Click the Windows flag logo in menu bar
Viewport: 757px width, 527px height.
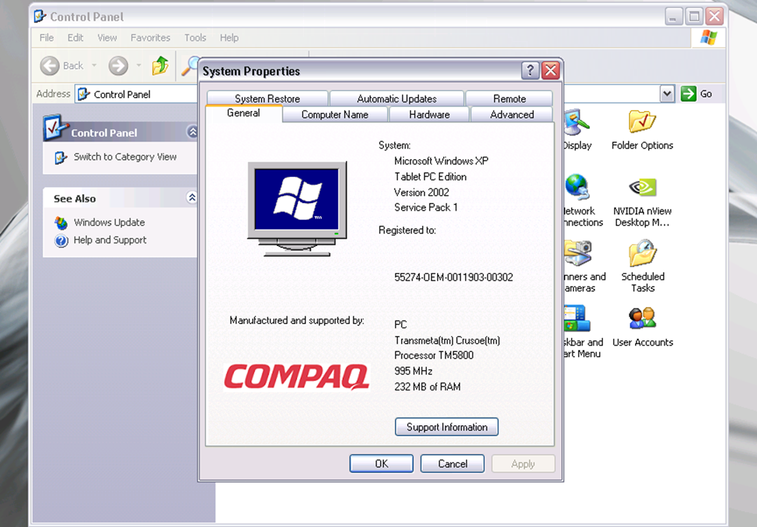[x=708, y=38]
